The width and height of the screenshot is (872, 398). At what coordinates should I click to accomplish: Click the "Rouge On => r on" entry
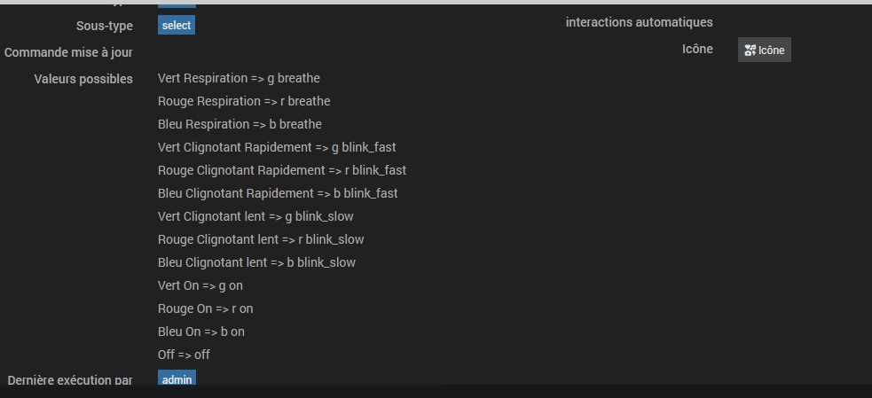[206, 308]
